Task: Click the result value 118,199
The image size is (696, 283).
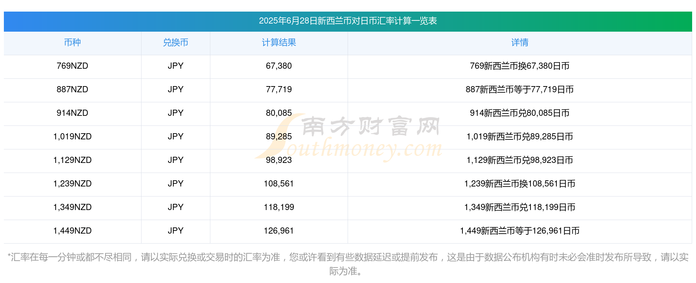Action: tap(279, 207)
